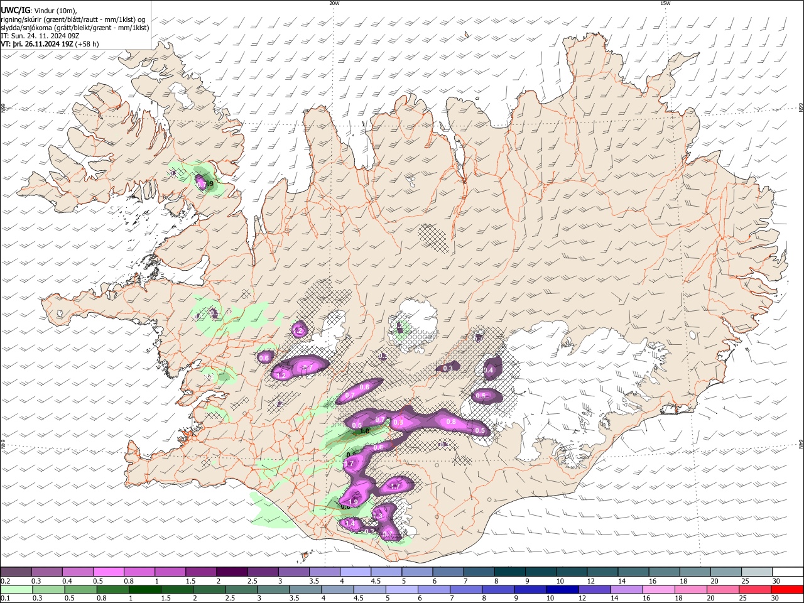Select the 14 teal swatch in upper legend row
This screenshot has width=804, height=603.
click(634, 572)
